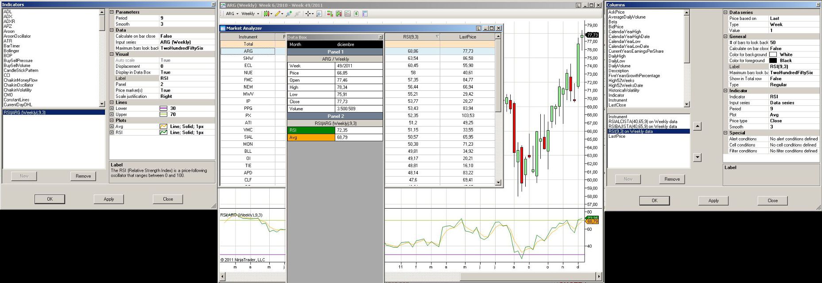This screenshot has width=822, height=283.
Task: Open the crosshair cursor dropdown arrow
Action: tap(313, 14)
